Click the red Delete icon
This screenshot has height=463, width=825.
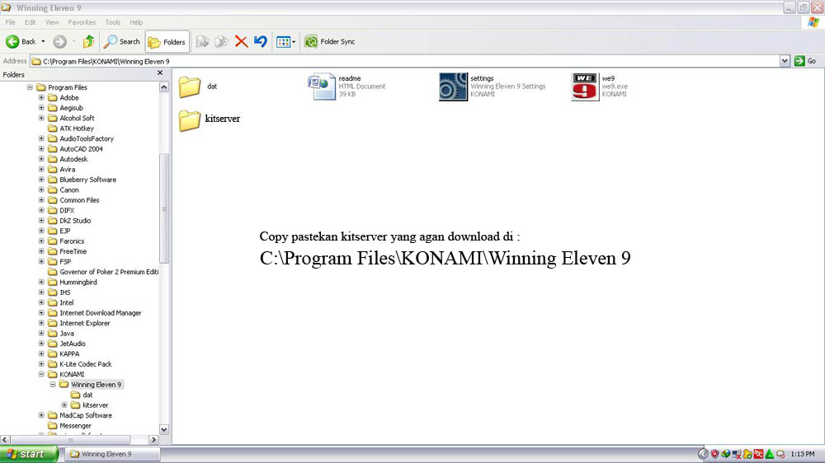click(241, 41)
